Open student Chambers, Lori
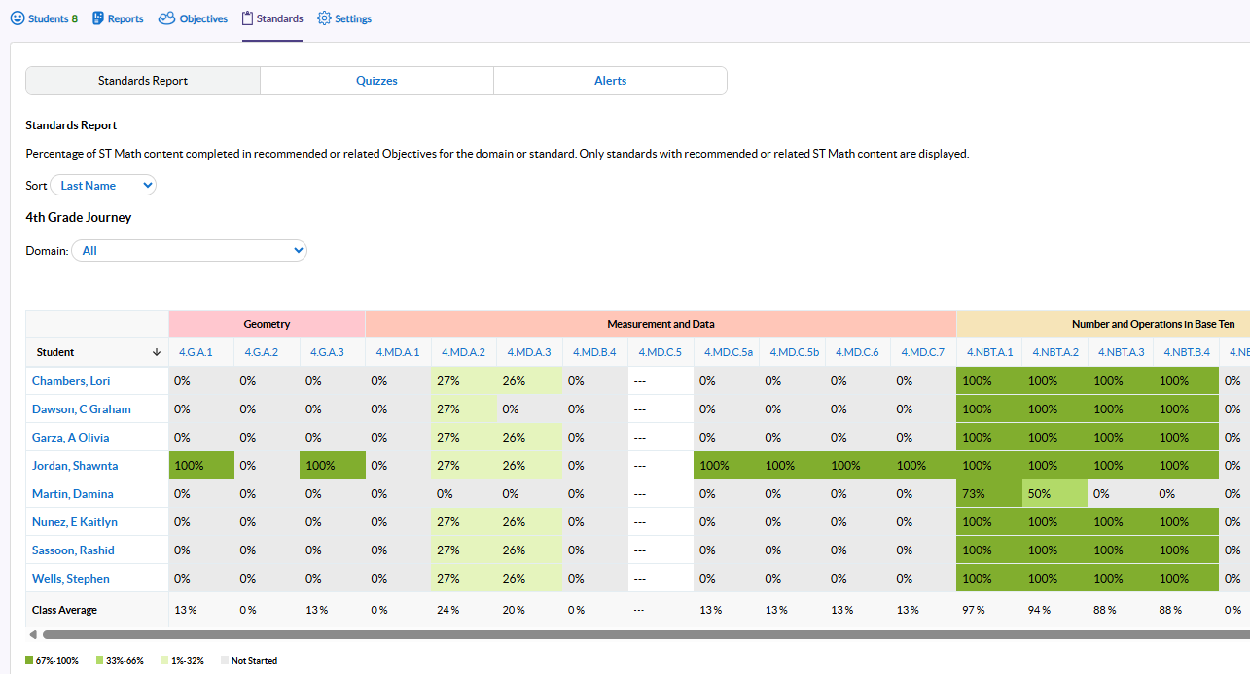Image resolution: width=1250 pixels, height=674 pixels. (71, 381)
